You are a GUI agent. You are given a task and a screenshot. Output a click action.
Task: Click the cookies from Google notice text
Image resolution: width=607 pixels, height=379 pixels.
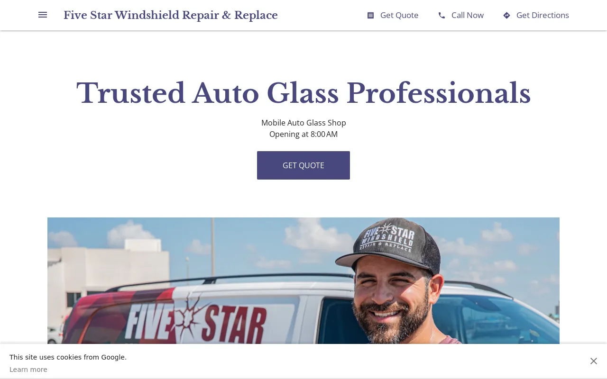click(68, 357)
